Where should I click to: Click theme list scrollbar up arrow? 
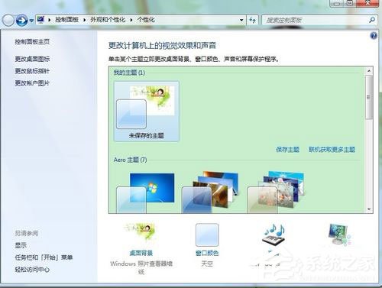369,70
